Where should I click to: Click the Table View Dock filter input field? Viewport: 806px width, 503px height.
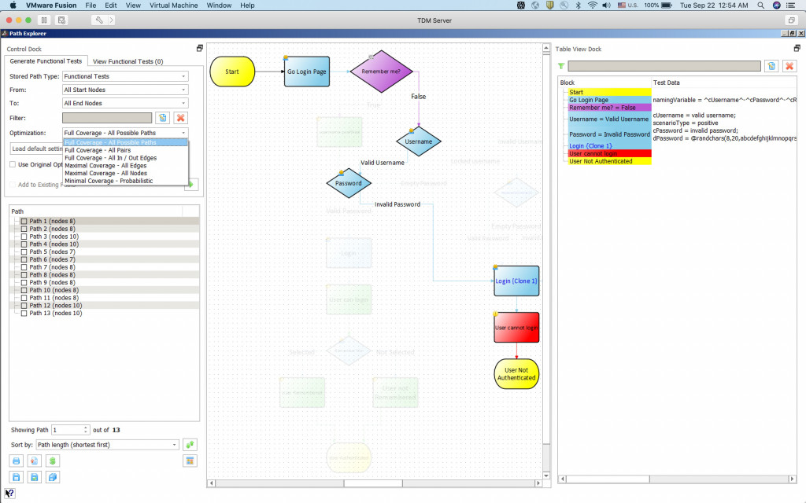coord(664,66)
